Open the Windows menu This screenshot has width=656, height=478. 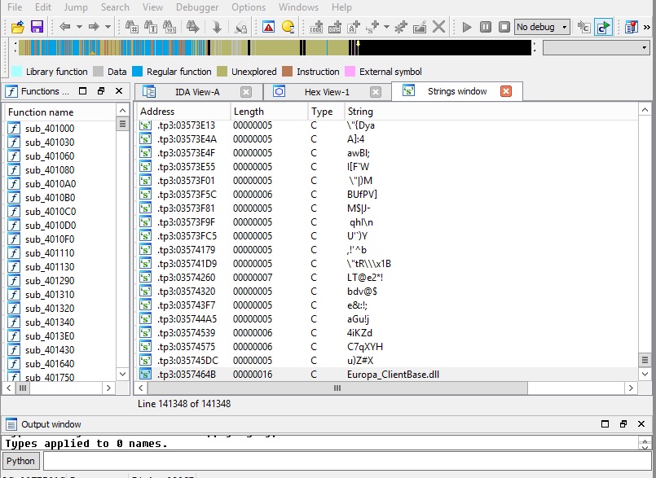[298, 7]
